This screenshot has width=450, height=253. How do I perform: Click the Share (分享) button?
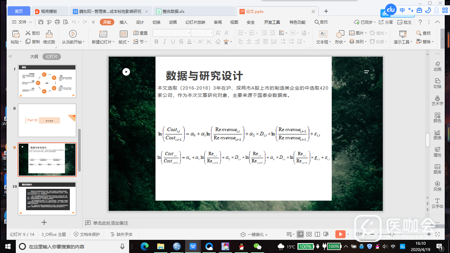tap(386, 22)
